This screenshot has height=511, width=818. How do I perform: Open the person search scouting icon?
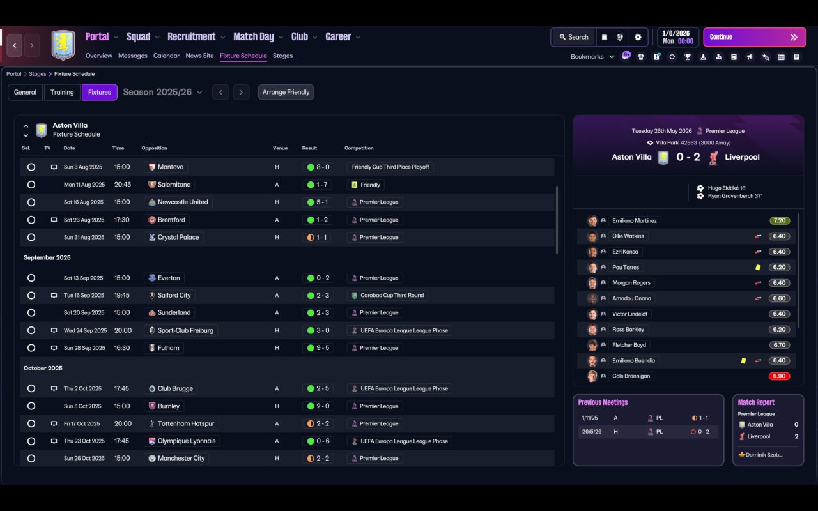point(719,57)
